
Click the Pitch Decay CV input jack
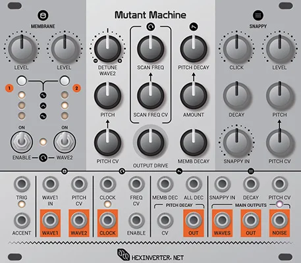coord(165,220)
